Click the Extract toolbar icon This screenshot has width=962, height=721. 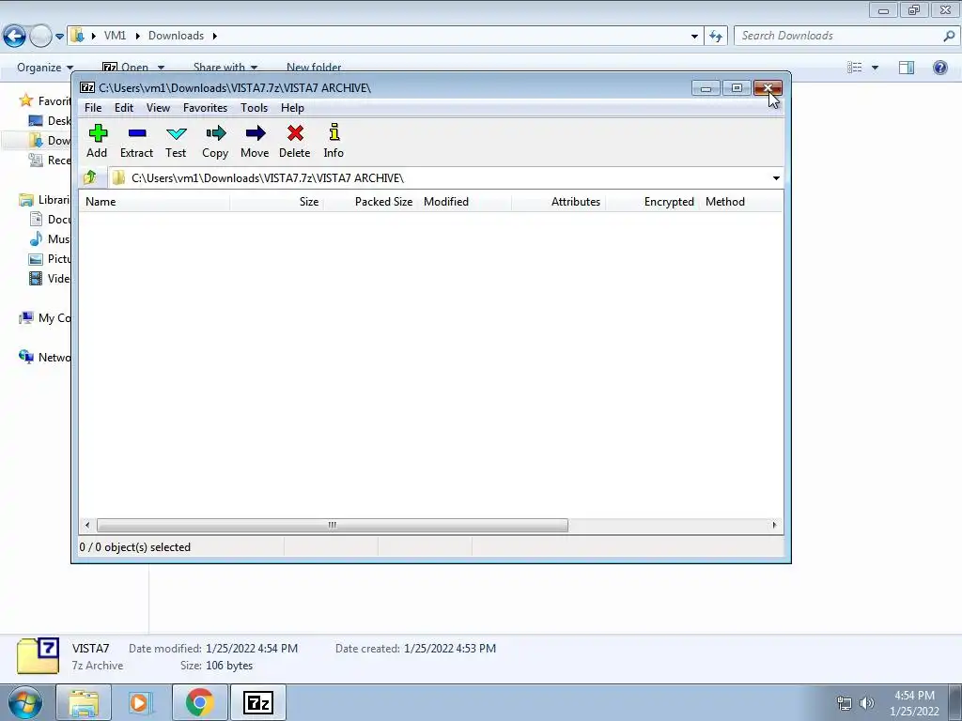[136, 141]
